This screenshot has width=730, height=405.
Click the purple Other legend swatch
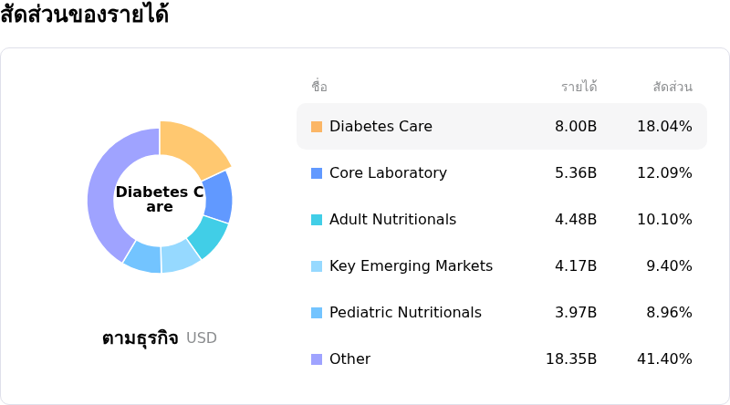click(x=317, y=359)
